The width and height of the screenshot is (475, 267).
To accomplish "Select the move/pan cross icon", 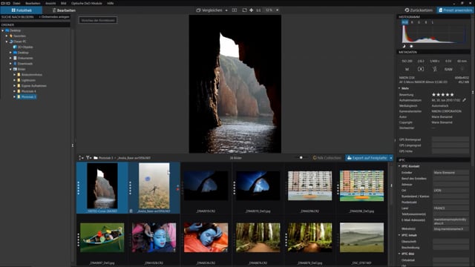I will tap(251, 10).
